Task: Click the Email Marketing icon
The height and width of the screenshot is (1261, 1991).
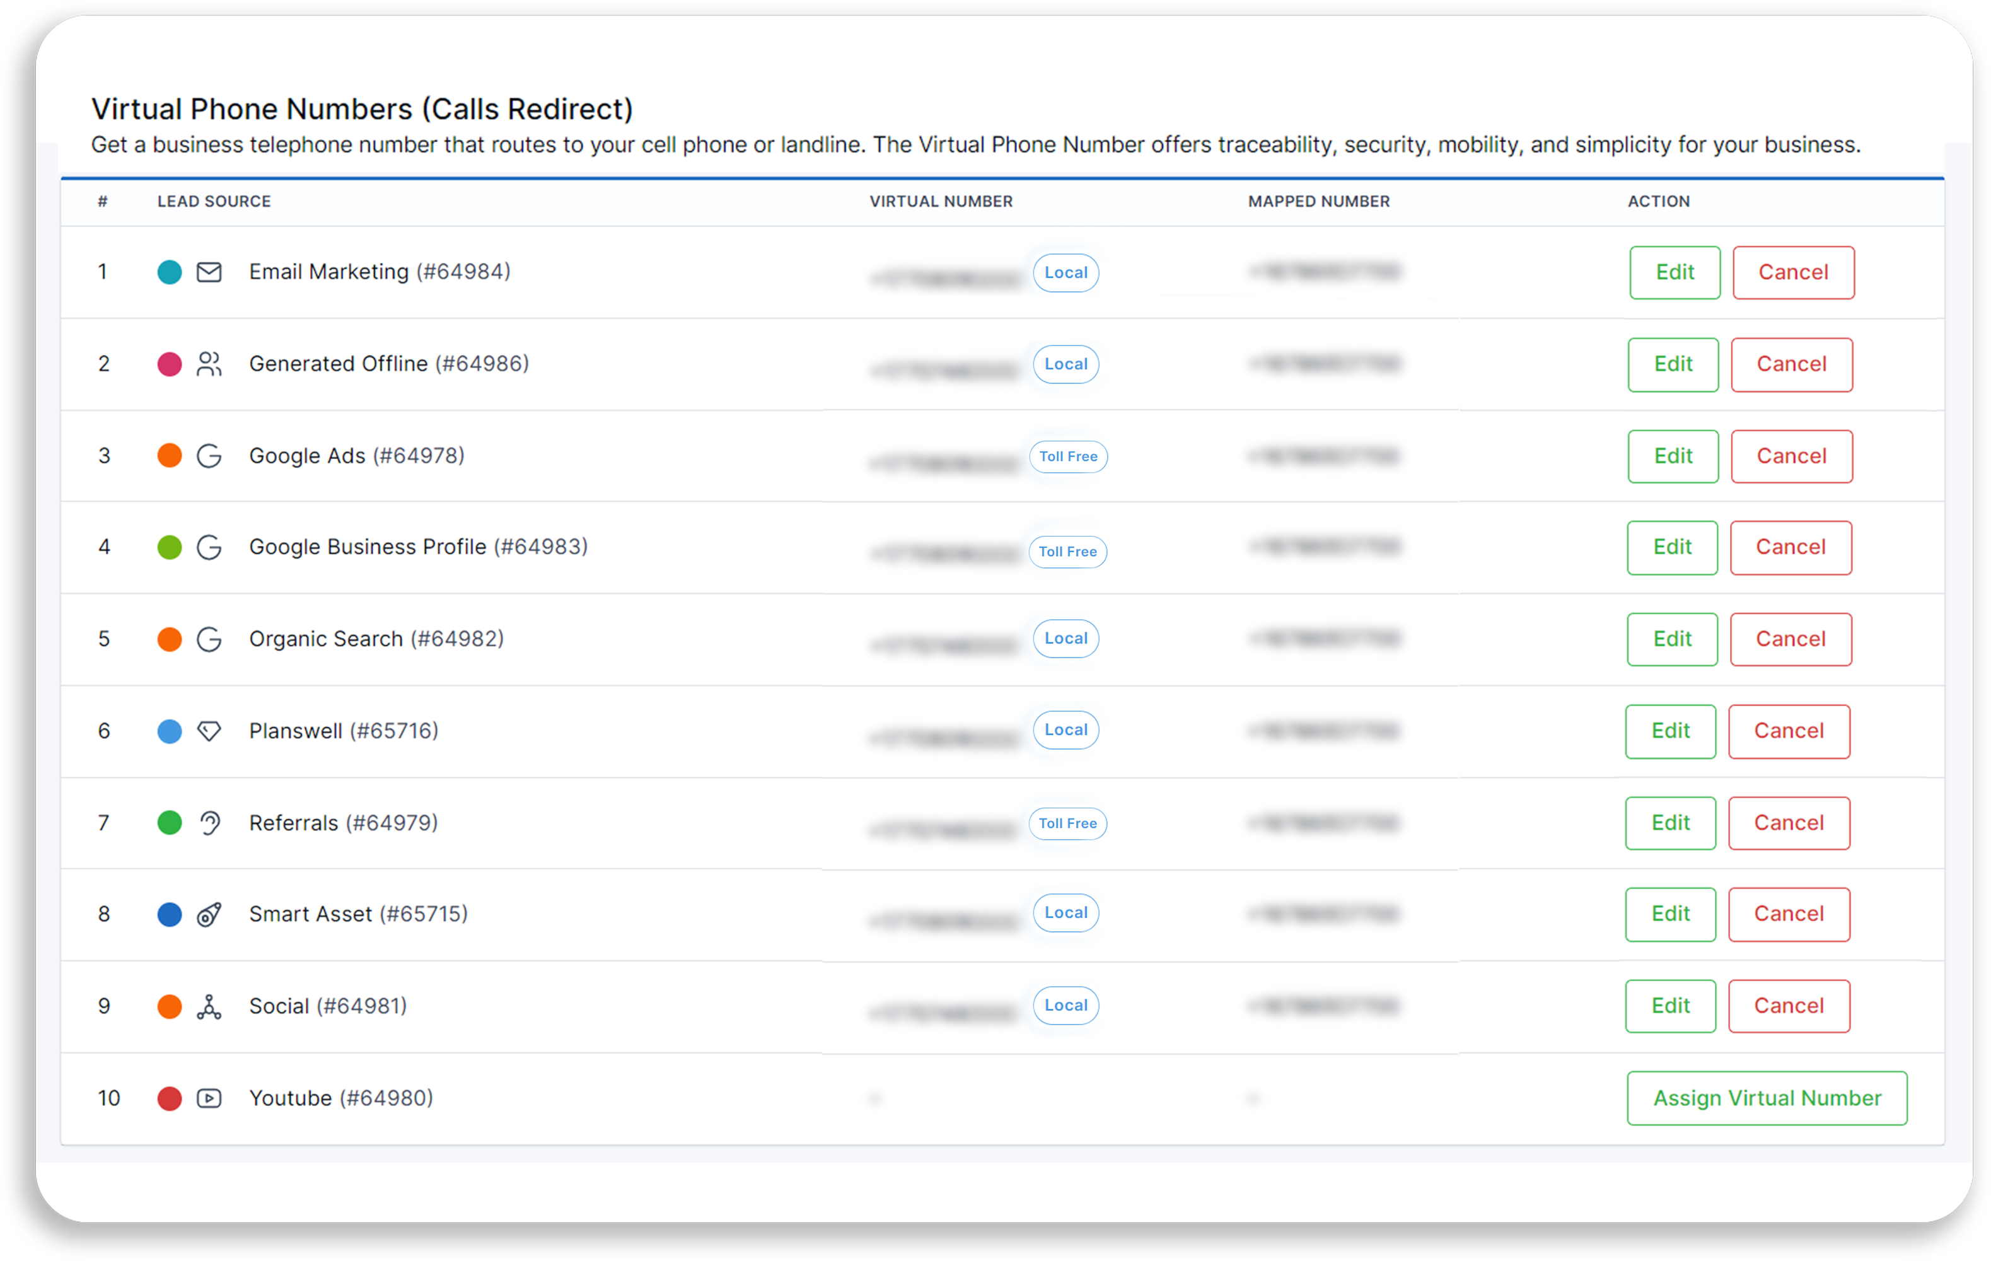Action: pyautogui.click(x=209, y=271)
